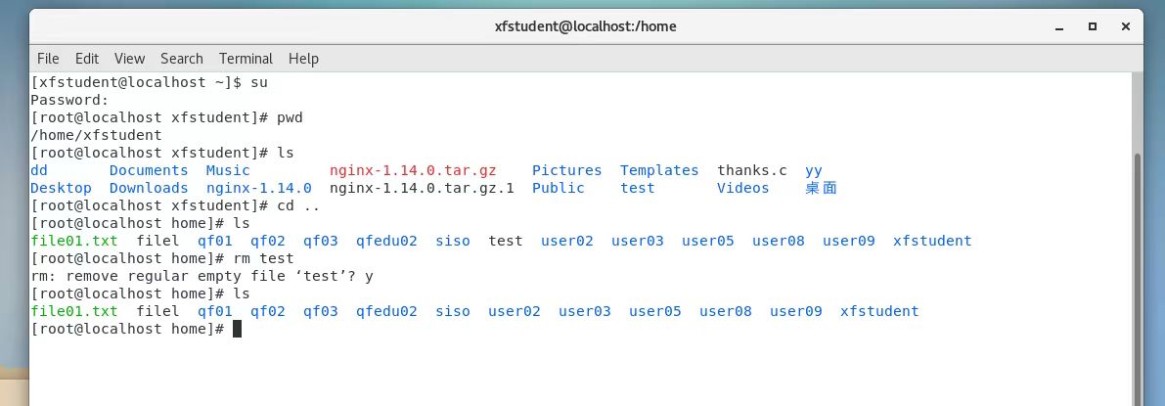The image size is (1165, 406).
Task: Click the 桌面 directory name
Action: (821, 188)
